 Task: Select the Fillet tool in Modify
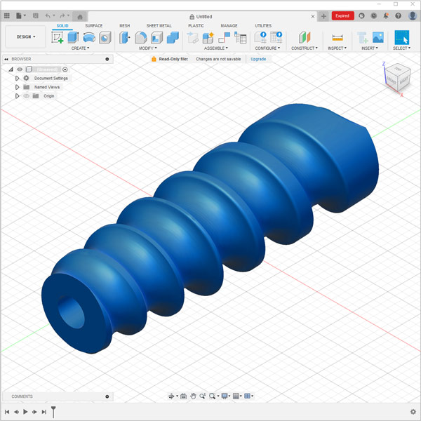[x=141, y=37]
